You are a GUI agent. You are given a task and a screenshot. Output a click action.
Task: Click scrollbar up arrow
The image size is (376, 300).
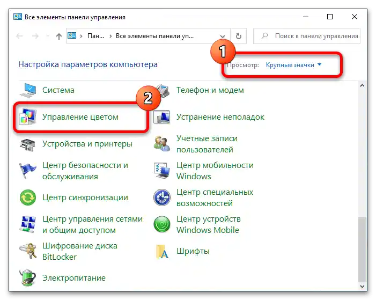[x=363, y=86]
